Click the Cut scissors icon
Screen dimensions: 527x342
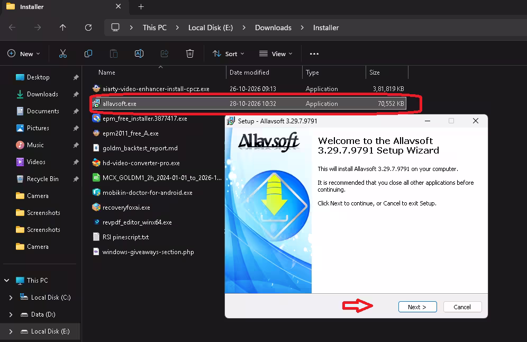(x=63, y=53)
